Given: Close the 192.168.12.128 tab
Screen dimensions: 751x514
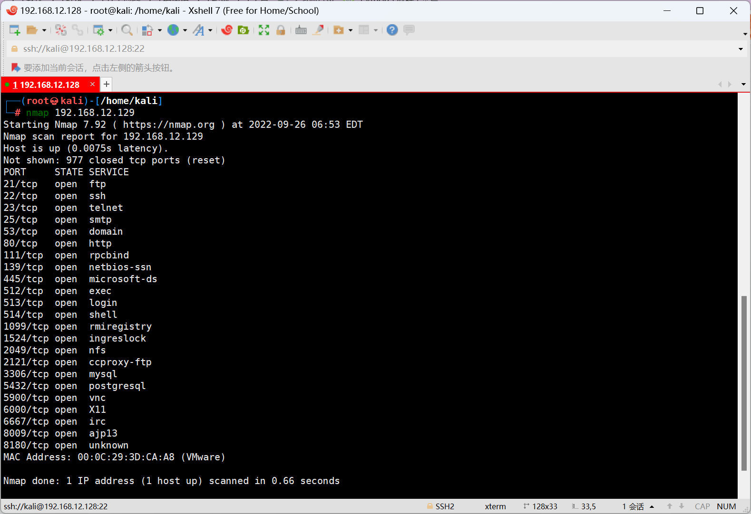Looking at the screenshot, I should [92, 84].
